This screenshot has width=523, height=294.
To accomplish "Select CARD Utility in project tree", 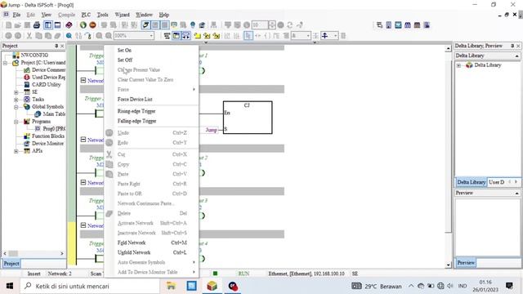I will point(46,85).
